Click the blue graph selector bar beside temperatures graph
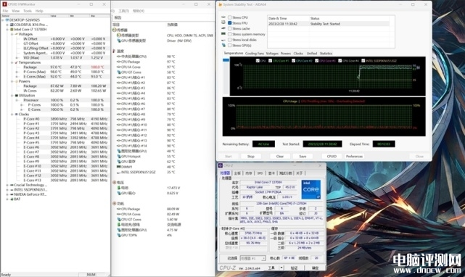 (x=226, y=60)
